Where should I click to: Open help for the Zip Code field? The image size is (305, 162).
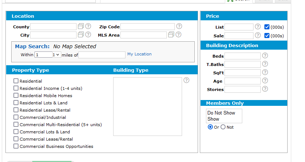click(179, 26)
